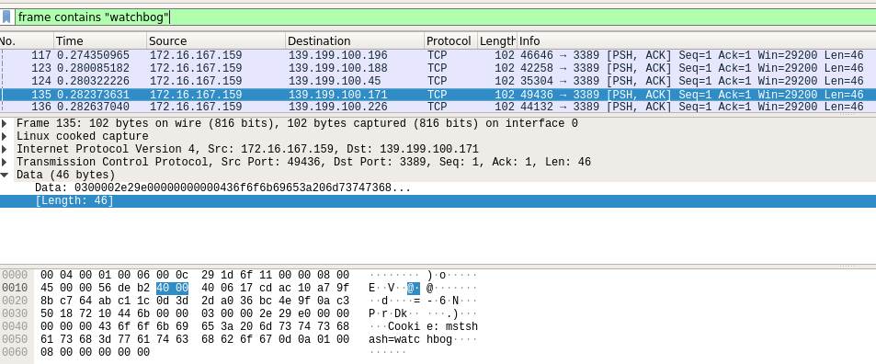This screenshot has height=364, width=876.
Task: Select packet 123 in the list
Action: 438,68
